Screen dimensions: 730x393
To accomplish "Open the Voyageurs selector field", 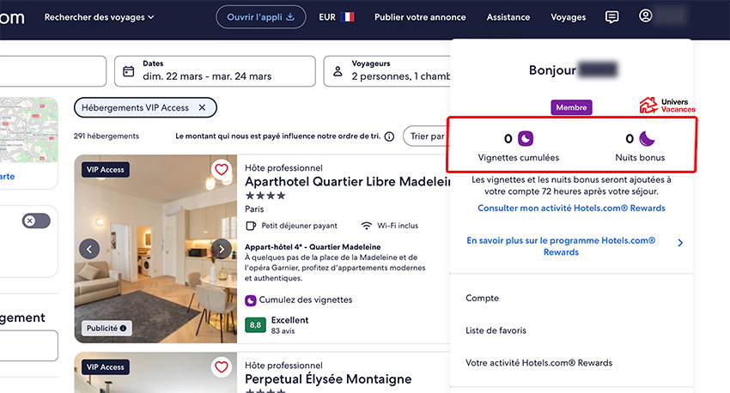I will (x=388, y=70).
